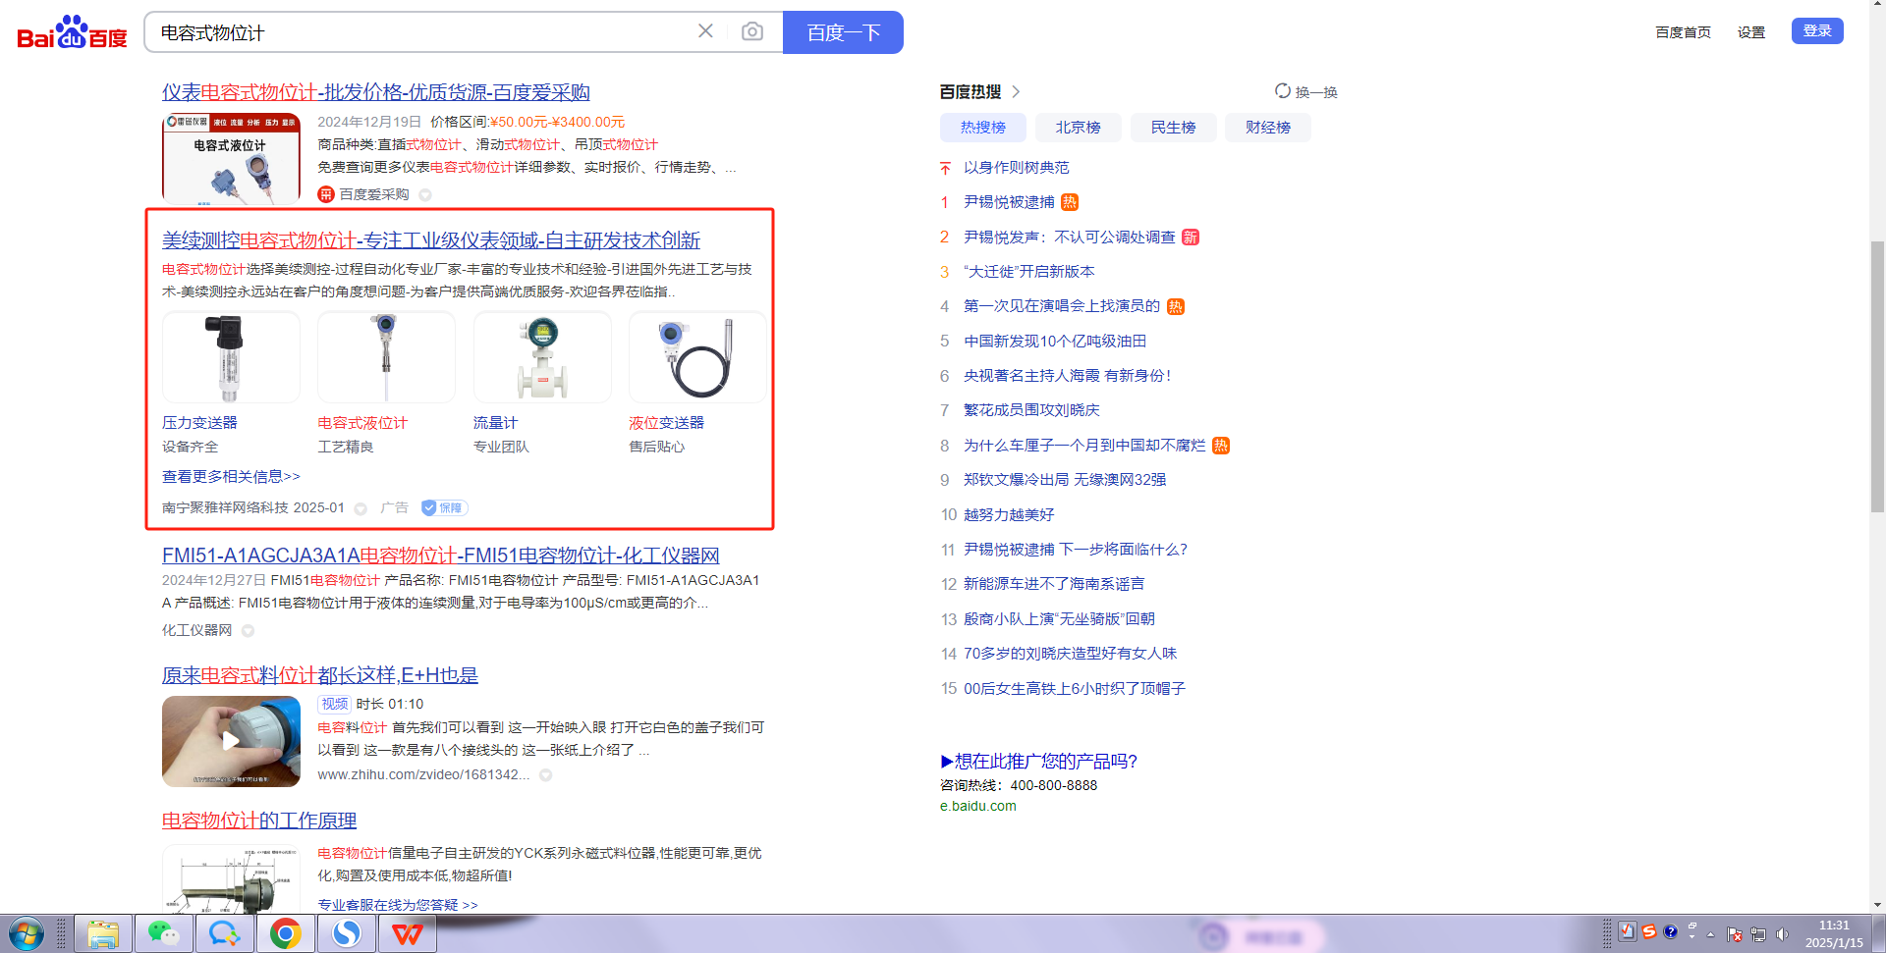Open image search via the camera icon

752,31
